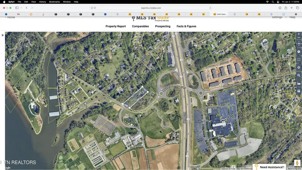Viewport: 302px width, 170px height.
Task: Switch to the Comparables tab
Action: pos(140,26)
